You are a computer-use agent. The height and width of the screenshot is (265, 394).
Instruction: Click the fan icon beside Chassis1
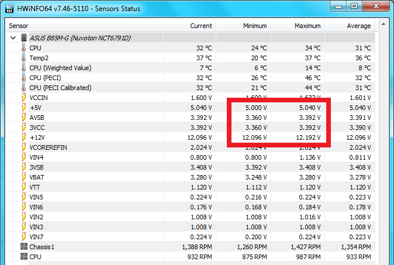click(24, 247)
